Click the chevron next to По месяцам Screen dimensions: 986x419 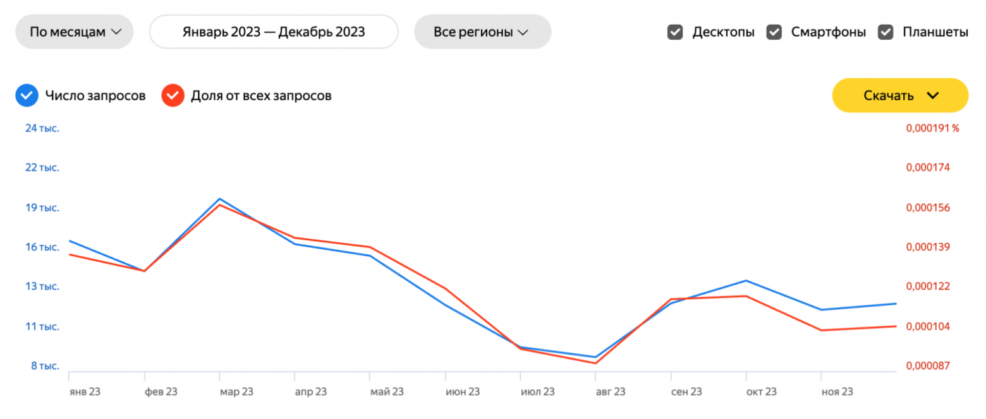(117, 32)
